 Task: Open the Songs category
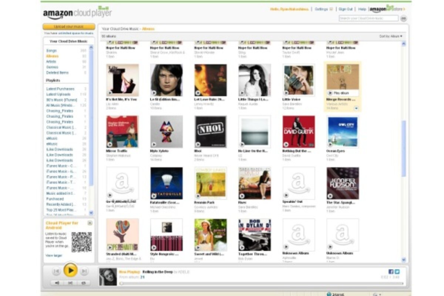click(x=51, y=50)
